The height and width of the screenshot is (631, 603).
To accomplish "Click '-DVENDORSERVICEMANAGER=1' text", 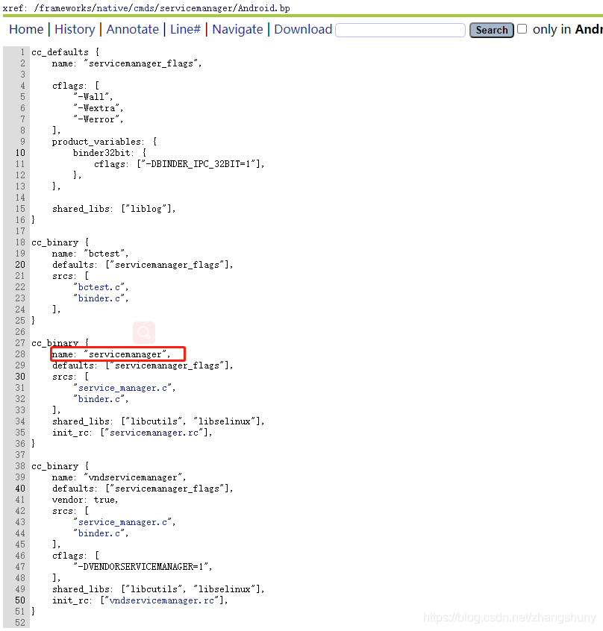I will pos(143,567).
